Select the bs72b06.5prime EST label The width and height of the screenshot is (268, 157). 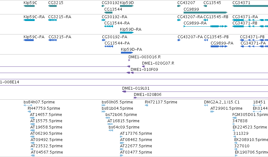coord(121,115)
